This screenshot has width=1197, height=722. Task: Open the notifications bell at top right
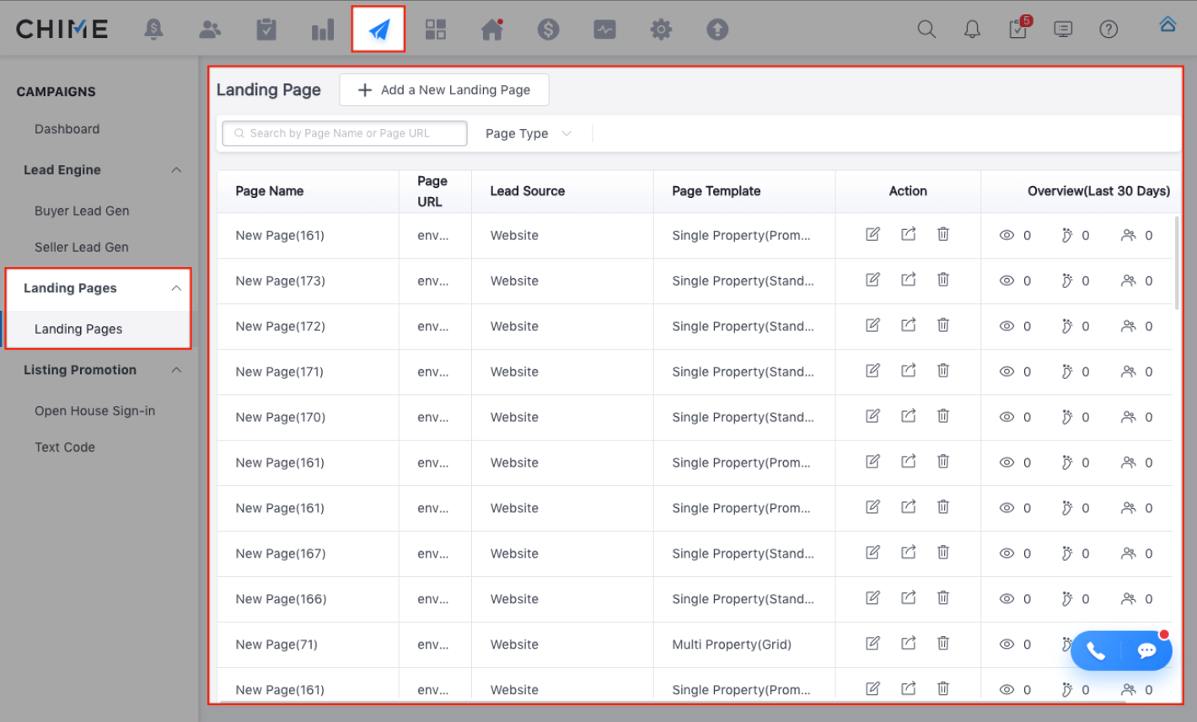click(972, 29)
